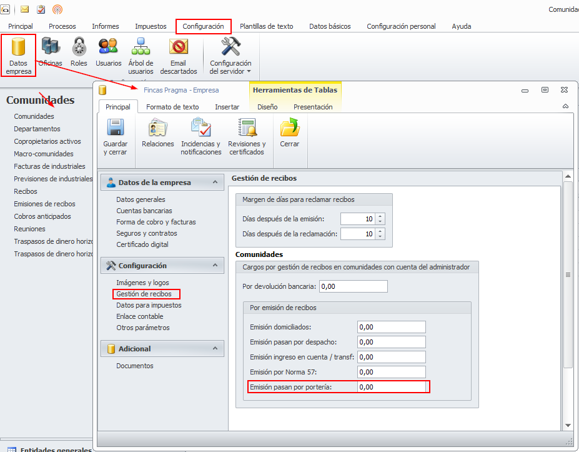Open Relaciones in Empresa window
The image size is (579, 452).
(157, 133)
